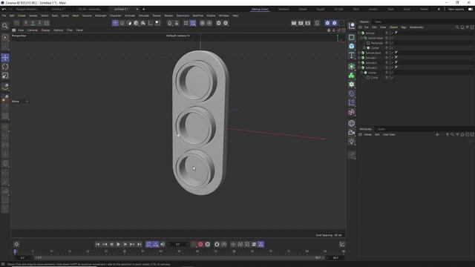Toggle the New Layouts switch

[470, 10]
